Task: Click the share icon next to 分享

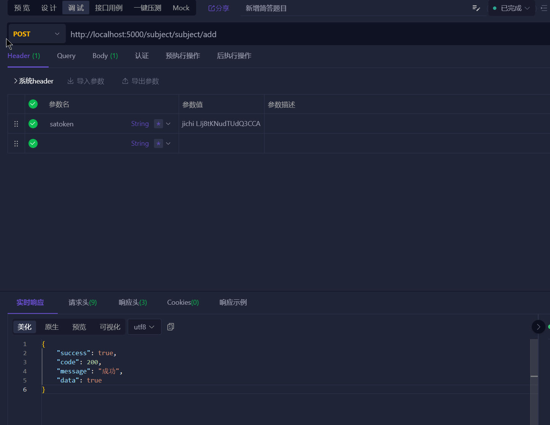Action: pyautogui.click(x=211, y=8)
